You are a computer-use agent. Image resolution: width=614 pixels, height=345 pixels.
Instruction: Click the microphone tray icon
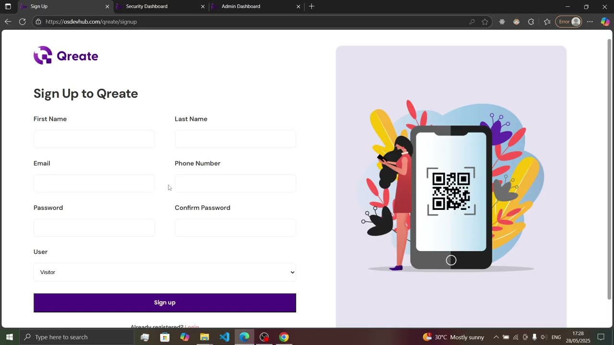[x=534, y=337]
